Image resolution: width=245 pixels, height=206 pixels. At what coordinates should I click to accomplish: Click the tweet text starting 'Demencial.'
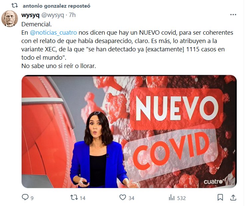tap(127, 45)
